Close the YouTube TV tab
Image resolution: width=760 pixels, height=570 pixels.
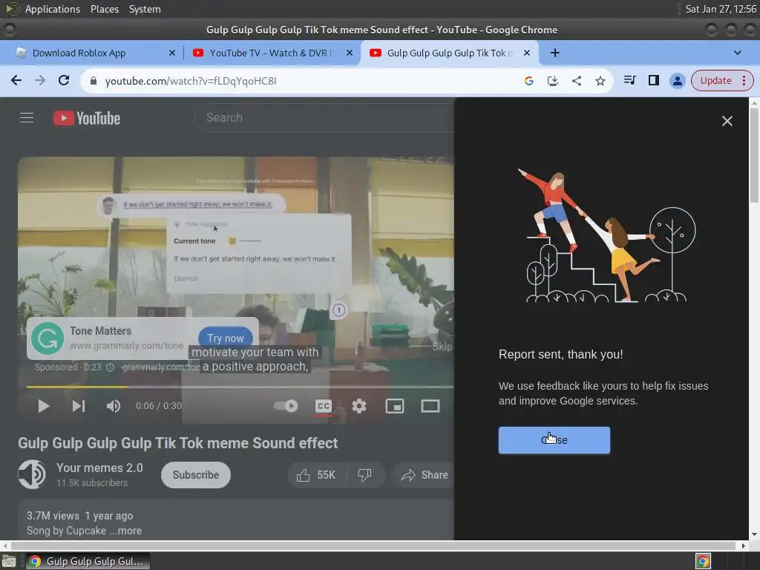(349, 53)
